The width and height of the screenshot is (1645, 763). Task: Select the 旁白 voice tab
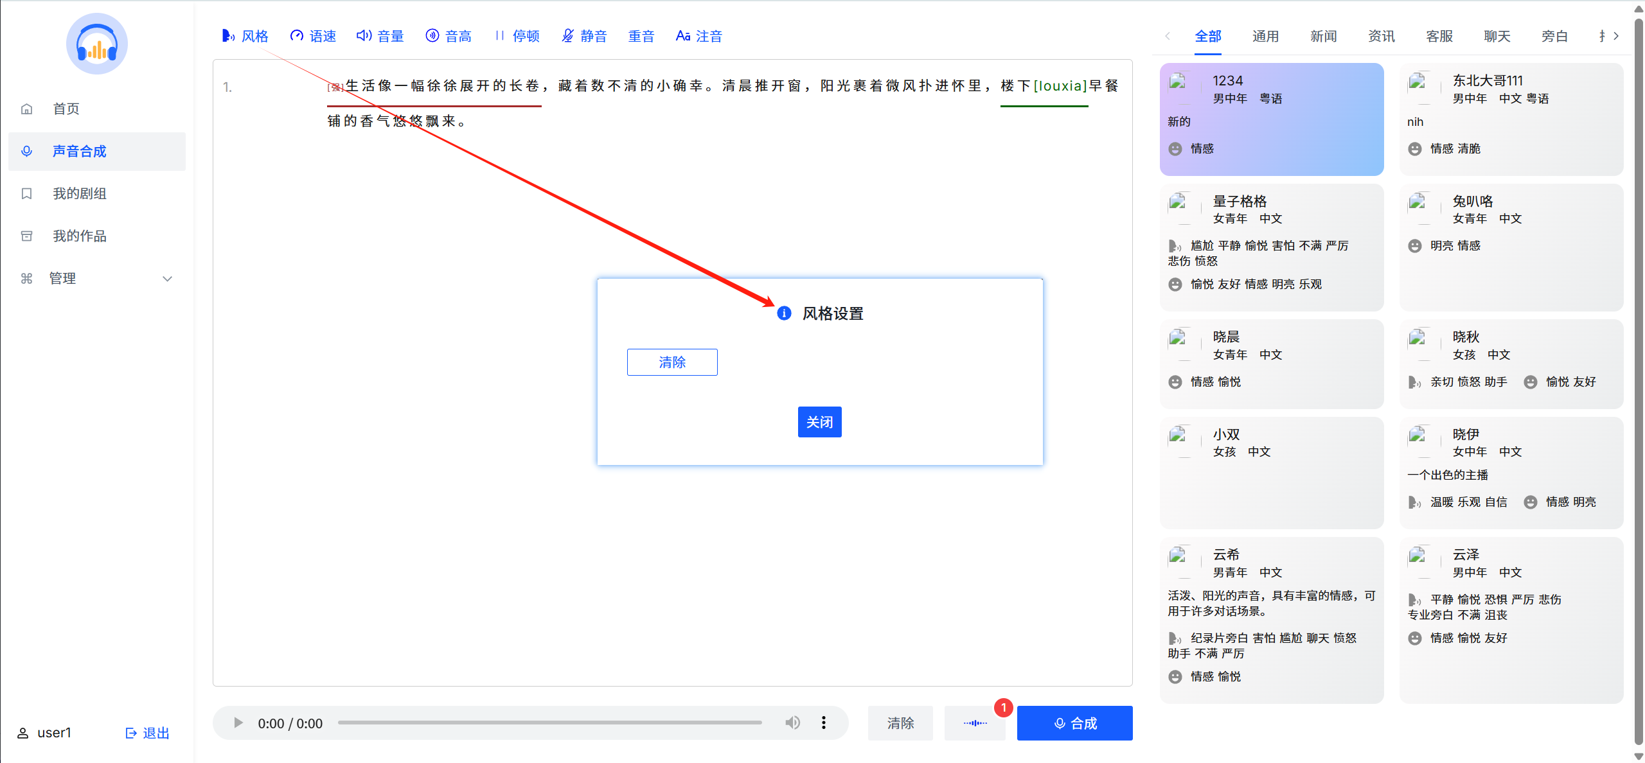click(1555, 36)
